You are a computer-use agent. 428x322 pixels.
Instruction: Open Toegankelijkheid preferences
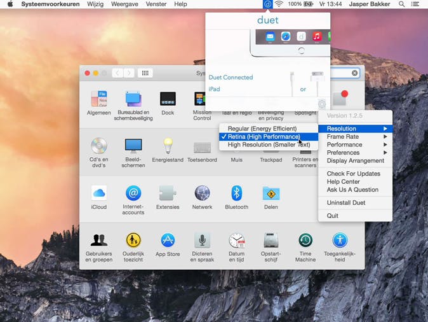pyautogui.click(x=340, y=247)
